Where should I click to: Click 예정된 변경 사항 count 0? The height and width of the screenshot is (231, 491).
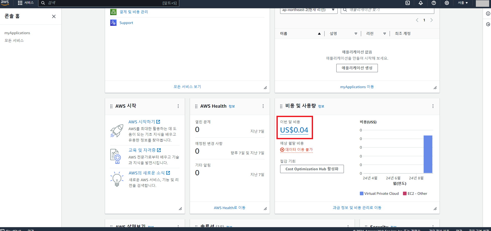pos(197,151)
